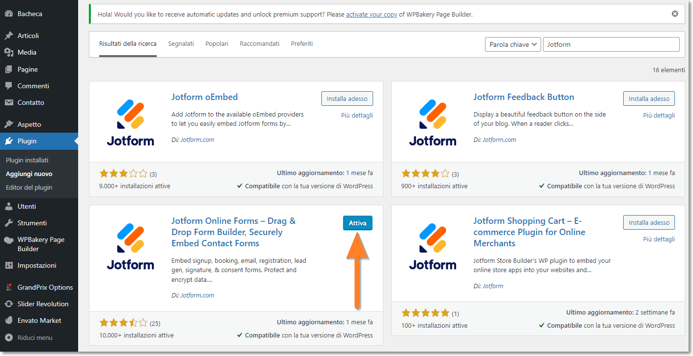Viewport: 693px width, 356px height.
Task: Click the Strumenti wrench icon
Action: tap(9, 223)
